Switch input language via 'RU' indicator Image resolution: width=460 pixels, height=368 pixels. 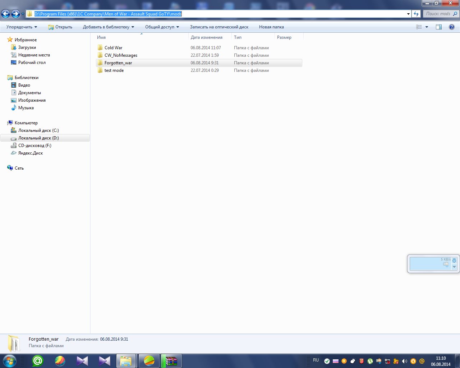tap(316, 360)
